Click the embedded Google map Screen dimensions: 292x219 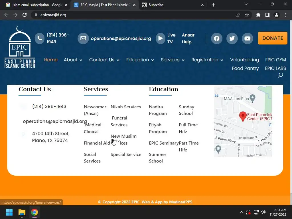click(243, 121)
